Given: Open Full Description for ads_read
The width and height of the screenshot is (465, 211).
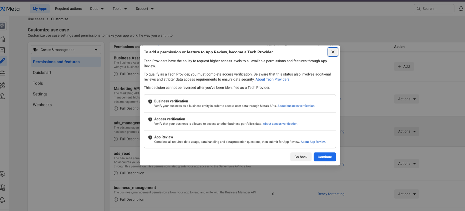Looking at the screenshot, I should [132, 173].
